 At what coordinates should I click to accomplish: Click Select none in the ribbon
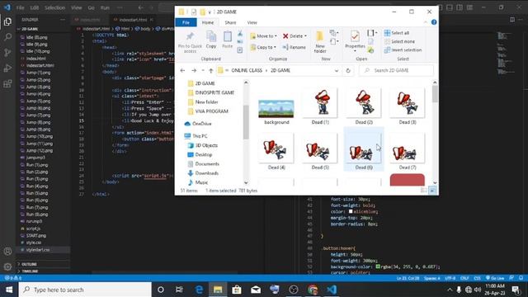click(399, 41)
